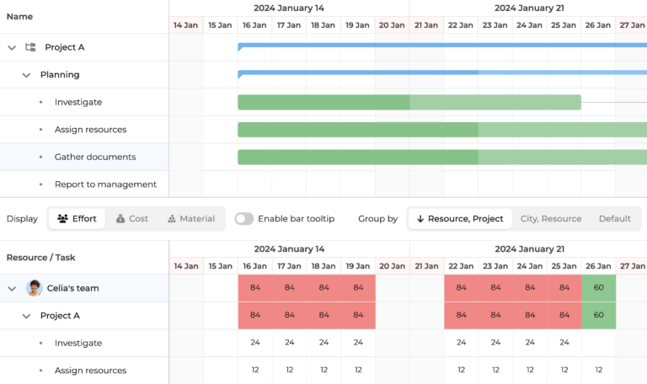Click the Name column header
Viewport: 647px width, 384px height.
[x=20, y=17]
